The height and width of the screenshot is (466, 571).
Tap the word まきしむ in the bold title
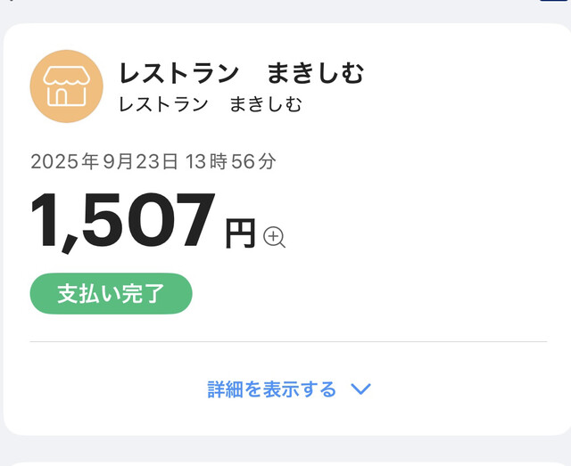[x=316, y=74]
